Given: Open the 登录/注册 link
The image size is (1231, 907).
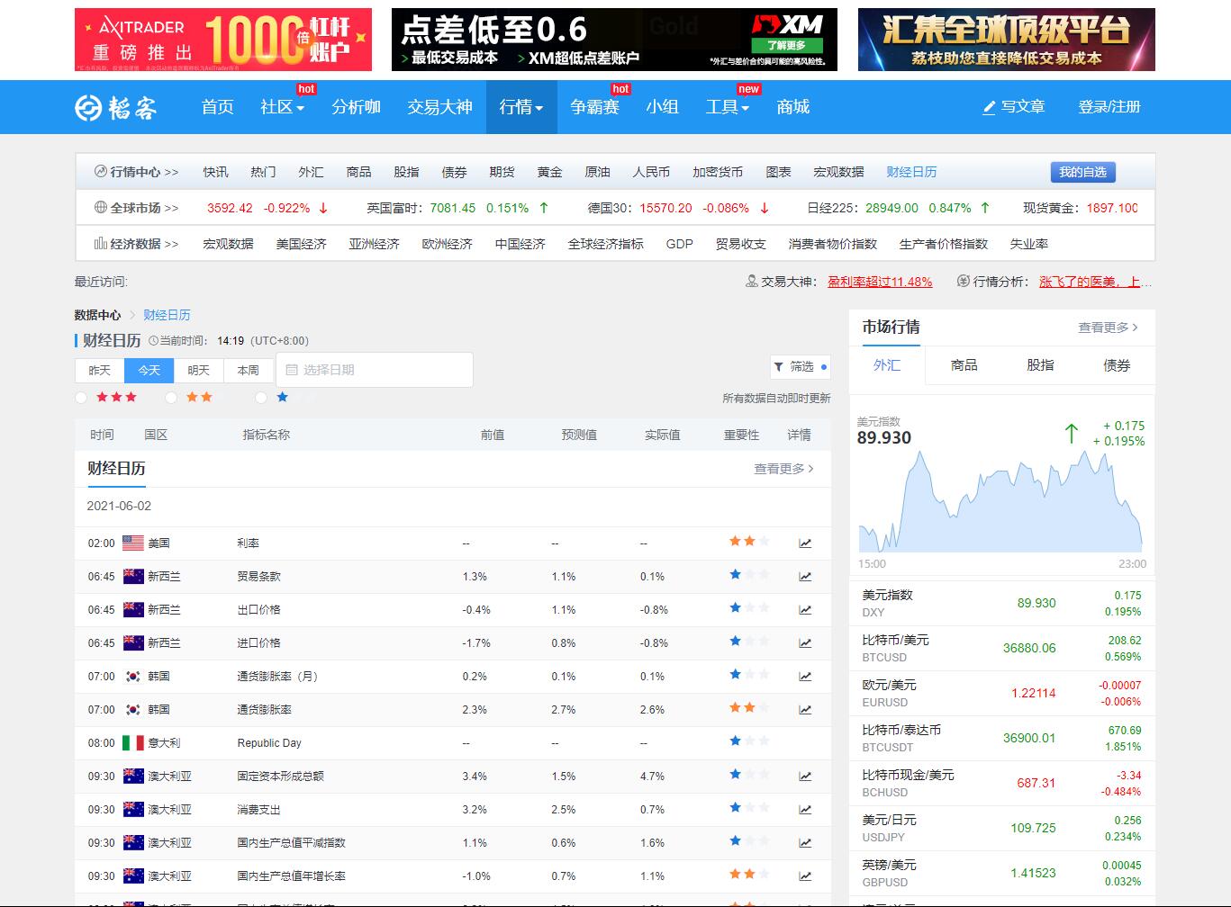Looking at the screenshot, I should coord(1109,107).
